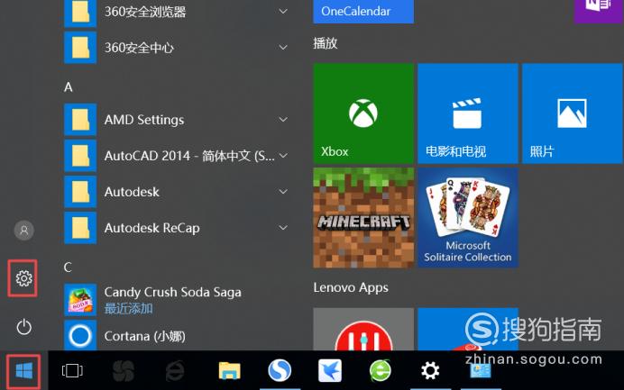Click the Autodesk ReCap folder icon
The height and width of the screenshot is (390, 624).
coord(80,228)
